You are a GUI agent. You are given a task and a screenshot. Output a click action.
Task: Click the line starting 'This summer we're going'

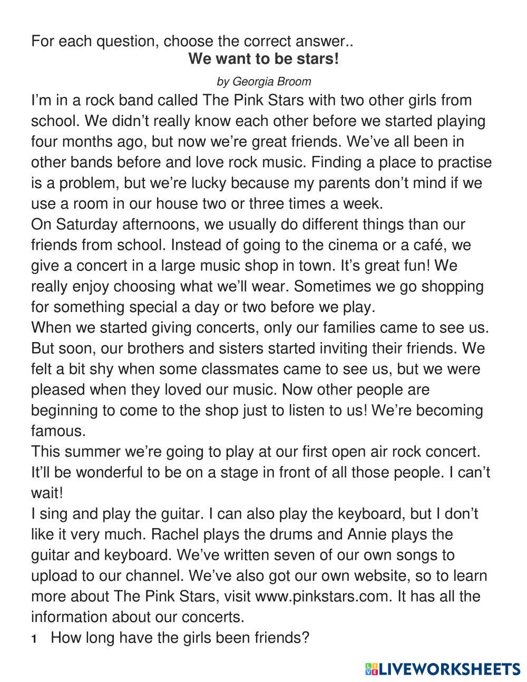256,452
